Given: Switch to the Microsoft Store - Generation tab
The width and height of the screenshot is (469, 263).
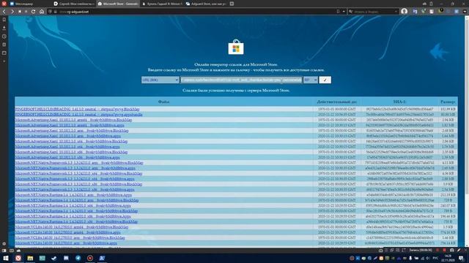Looking at the screenshot, I should point(118,4).
